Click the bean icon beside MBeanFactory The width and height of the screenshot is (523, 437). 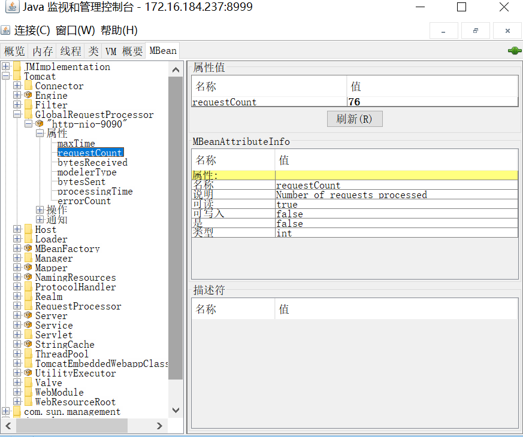(28, 248)
